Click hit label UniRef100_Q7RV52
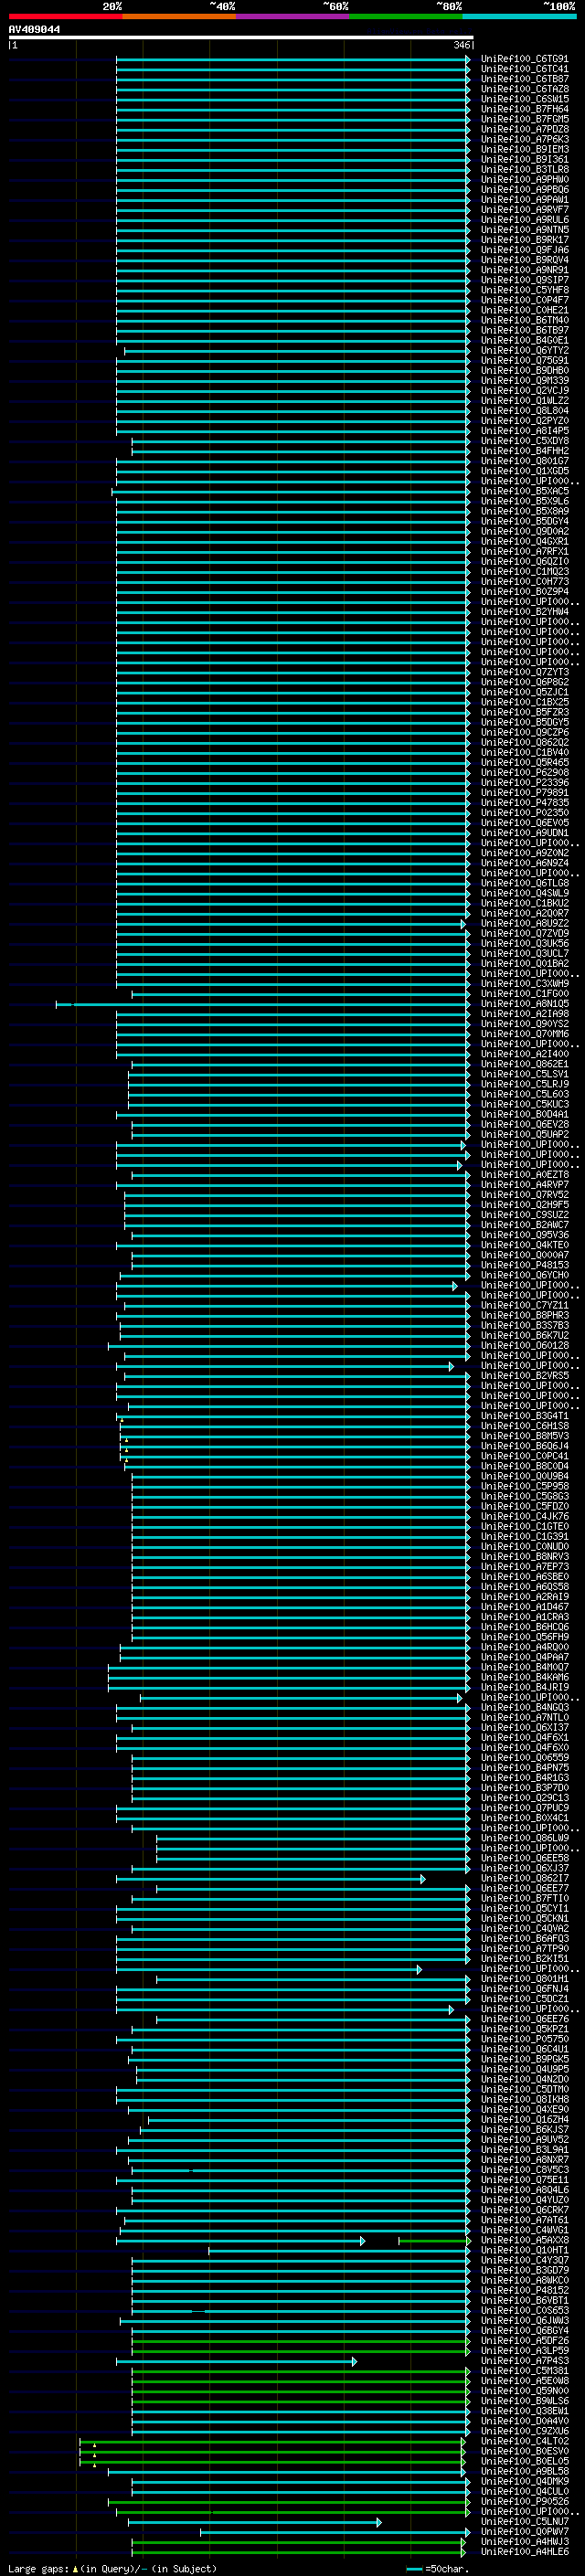This screenshot has width=585, height=2576. click(x=524, y=1194)
